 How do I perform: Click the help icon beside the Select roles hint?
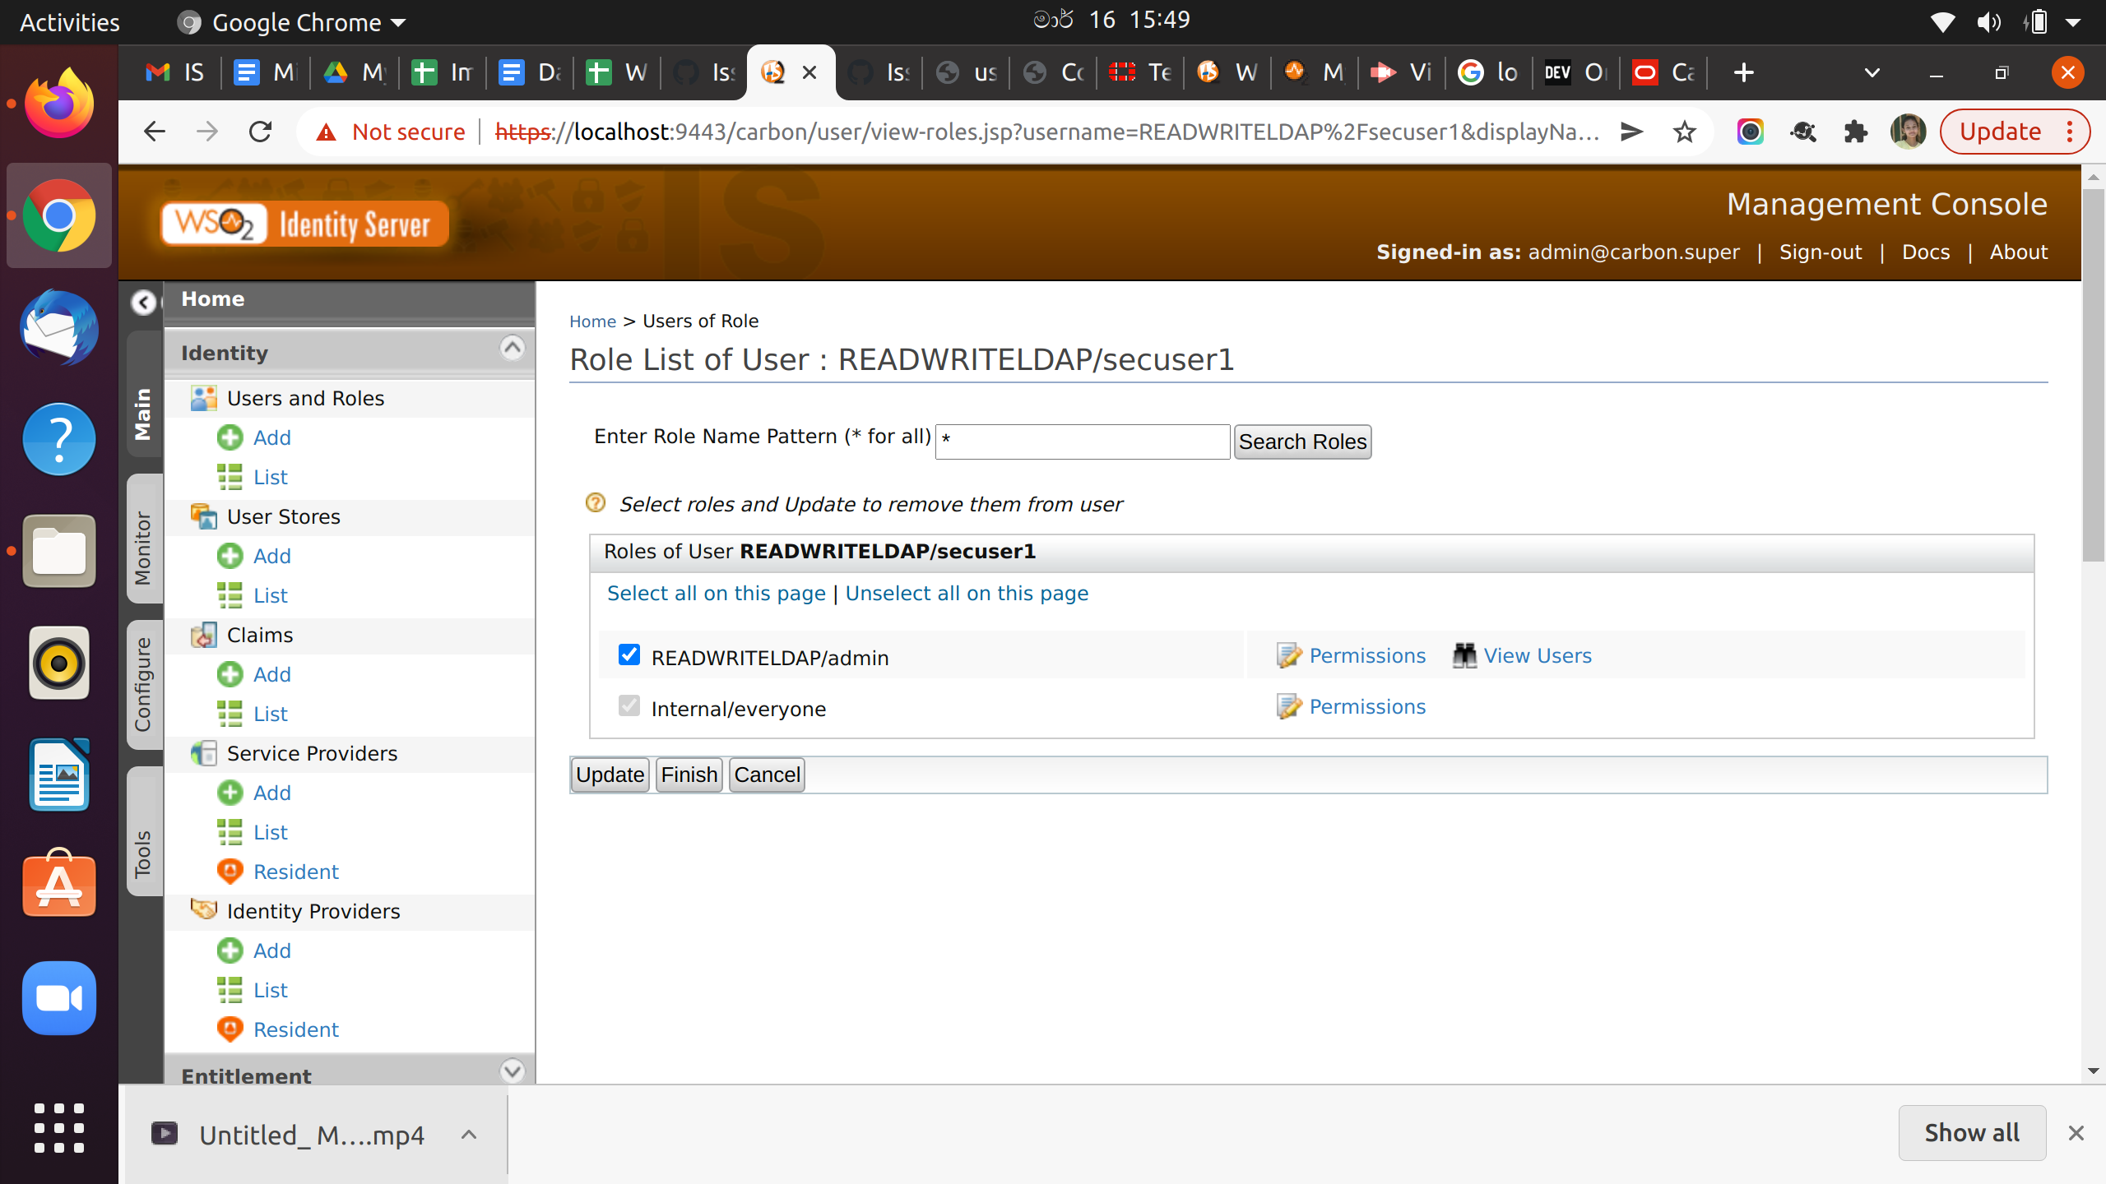click(x=596, y=502)
